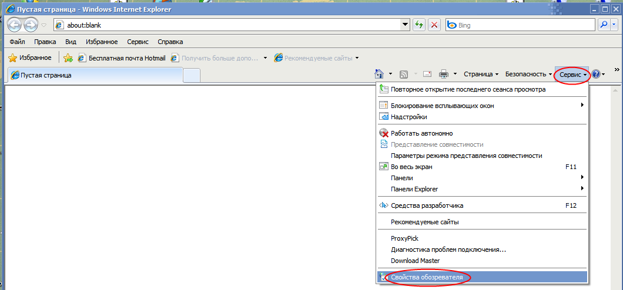Expand the Print dropdown arrow
Screen dimensions: 623x290
pos(455,74)
